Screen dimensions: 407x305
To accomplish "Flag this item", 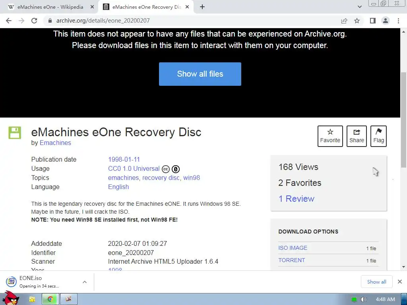I will (378, 136).
